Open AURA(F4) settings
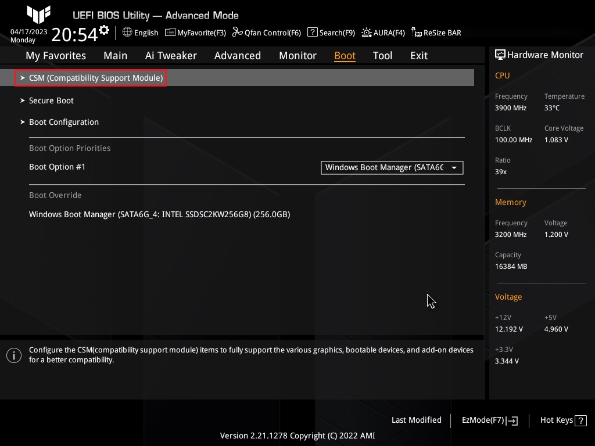 [x=389, y=33]
